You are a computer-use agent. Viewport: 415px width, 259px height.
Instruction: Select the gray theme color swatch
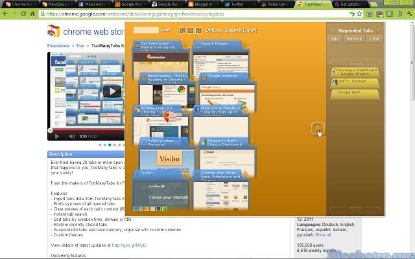[141, 208]
